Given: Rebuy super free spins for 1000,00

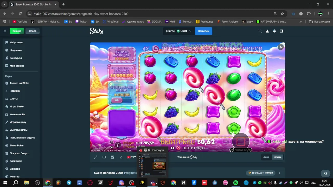Looking at the screenshot, I should [x=122, y=72].
